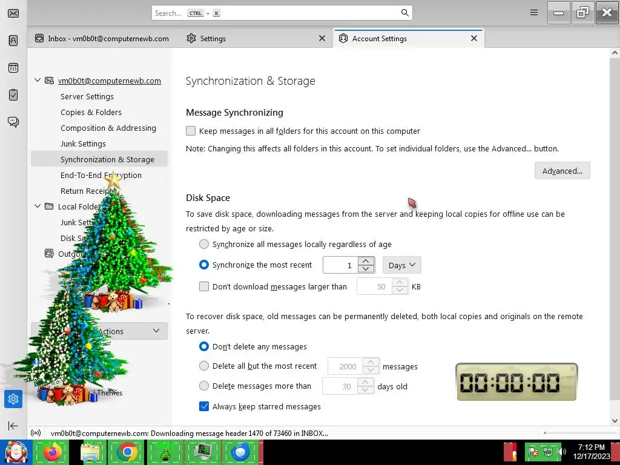Open the computer monitor taskbar app

click(x=203, y=452)
